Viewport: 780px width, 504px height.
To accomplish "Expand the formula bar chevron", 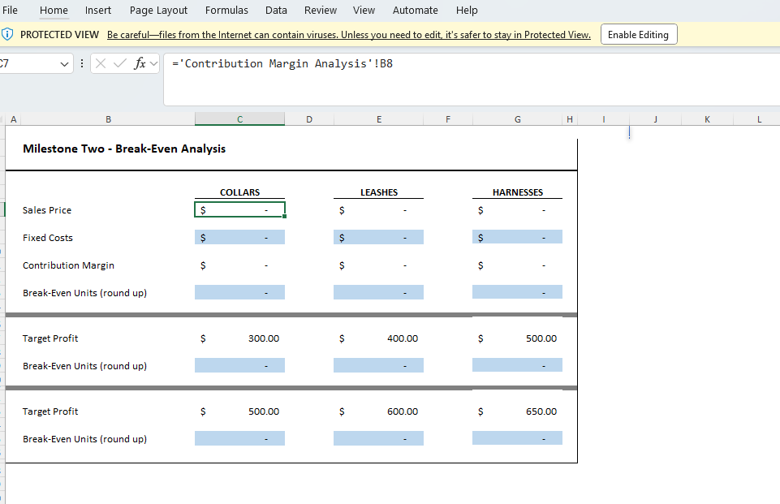I will [153, 63].
